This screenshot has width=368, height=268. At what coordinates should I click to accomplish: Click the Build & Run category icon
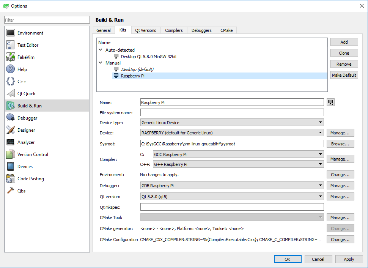click(x=11, y=106)
